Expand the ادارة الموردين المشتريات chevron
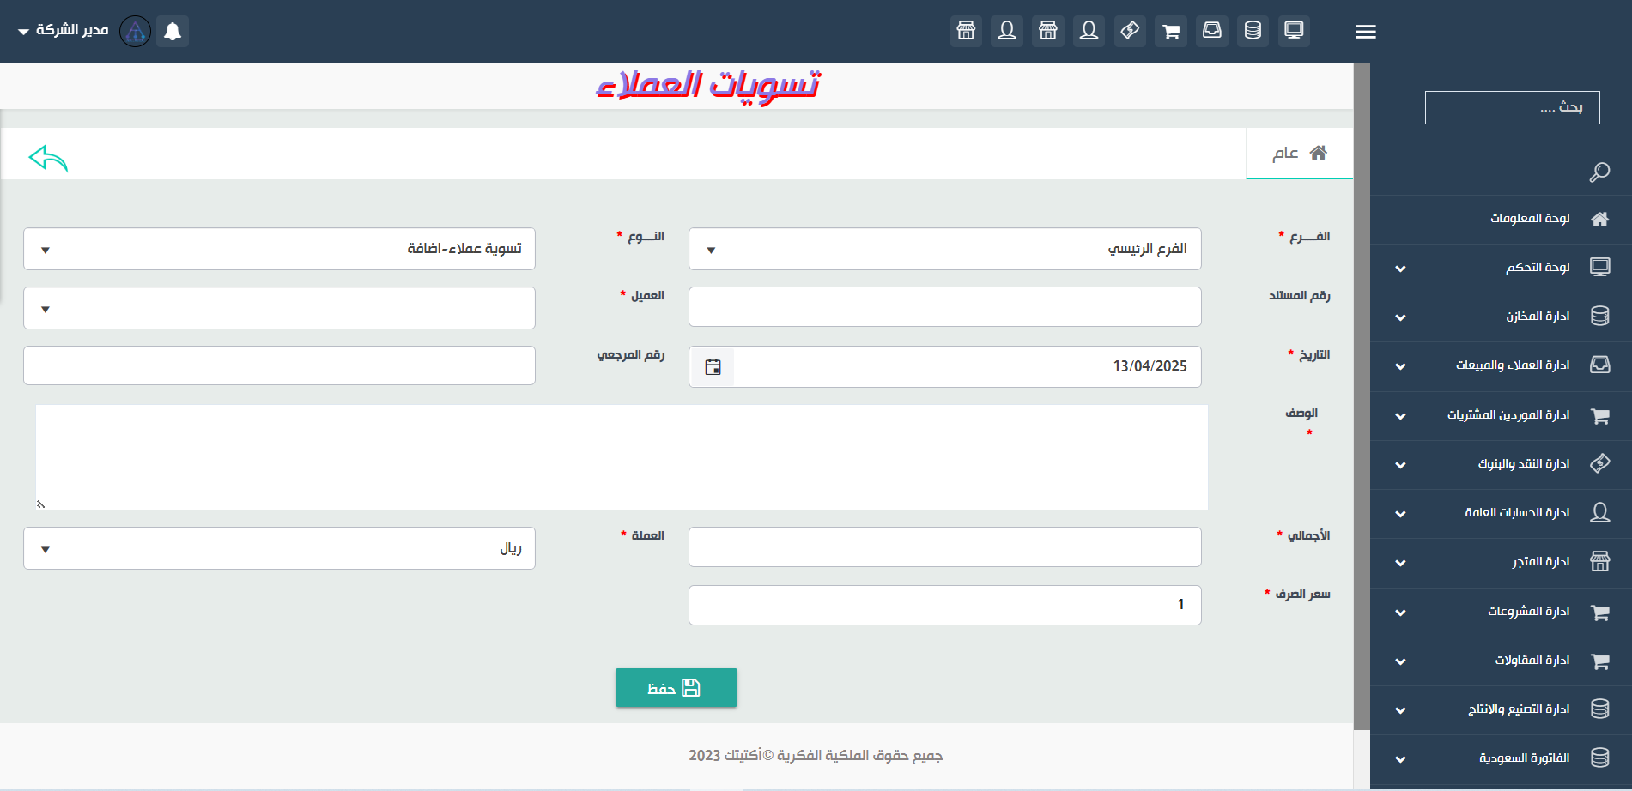 coord(1400,416)
